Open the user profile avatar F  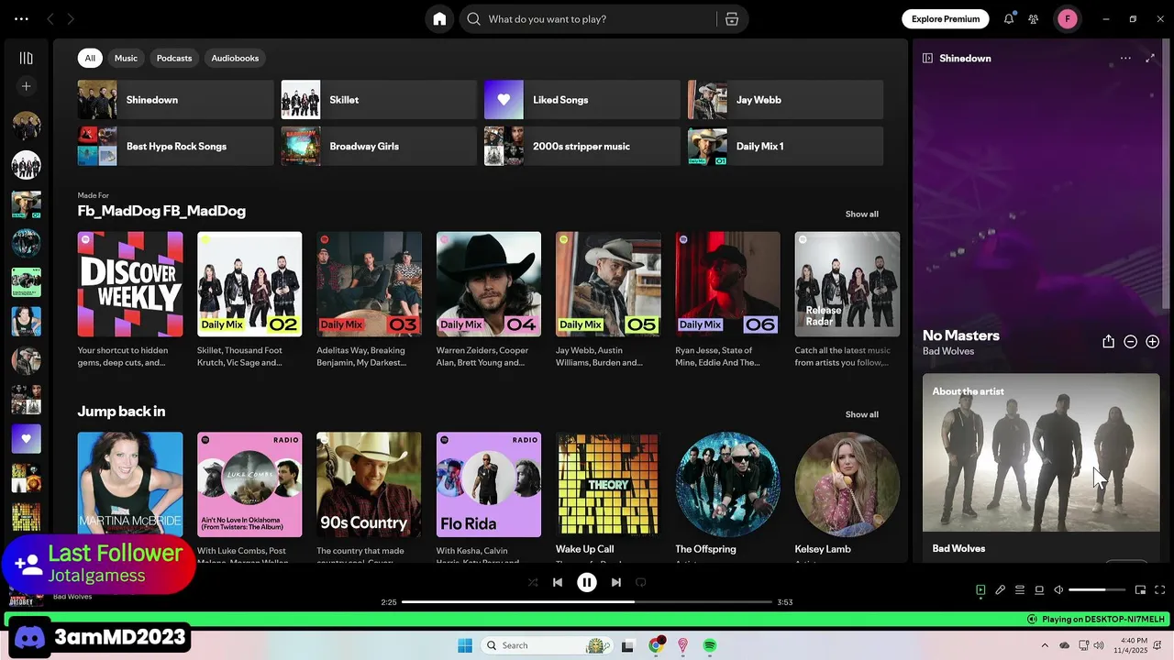click(1068, 19)
